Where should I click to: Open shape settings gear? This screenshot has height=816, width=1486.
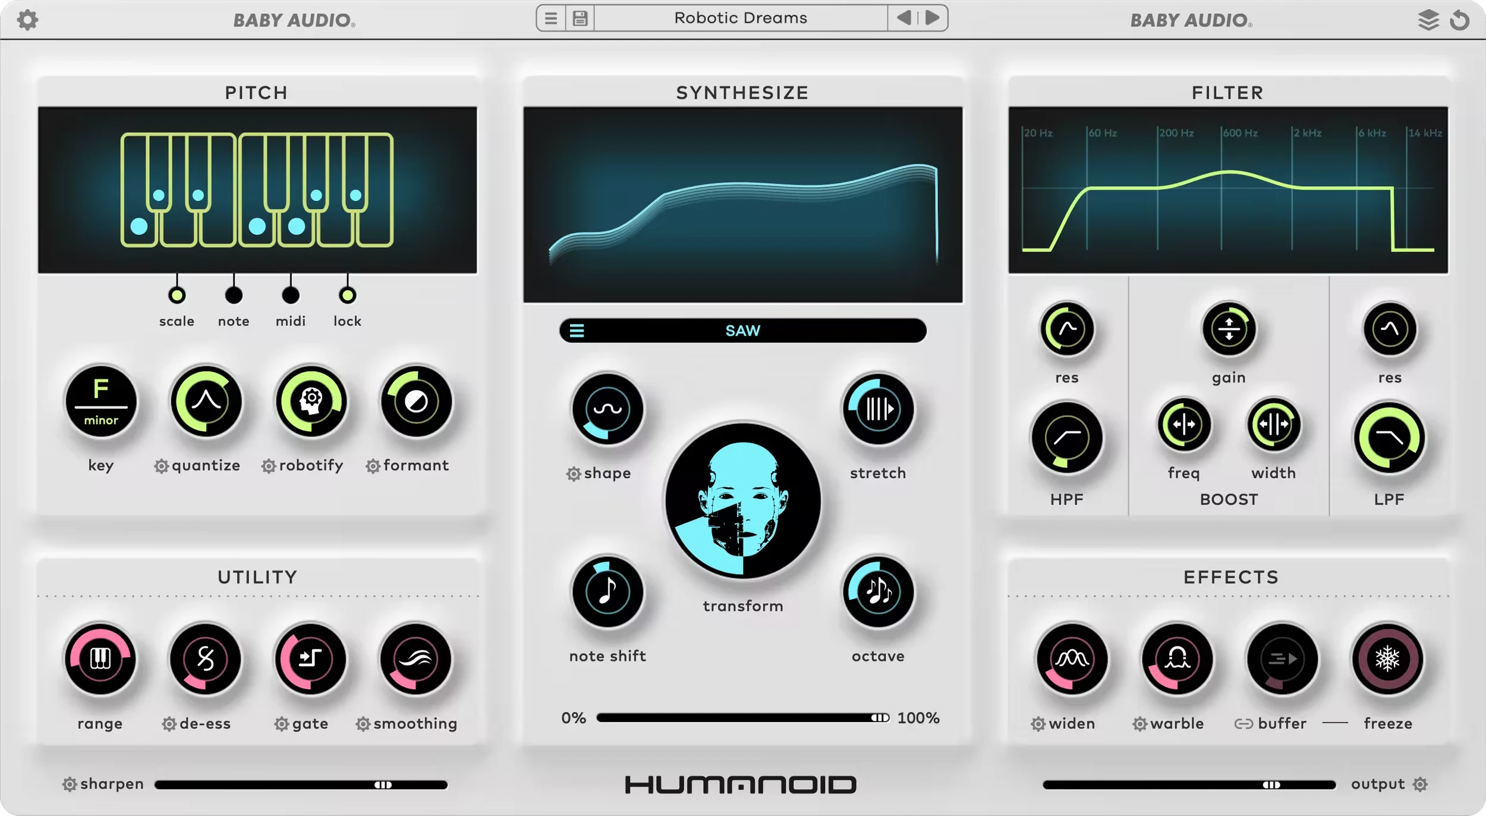point(573,474)
